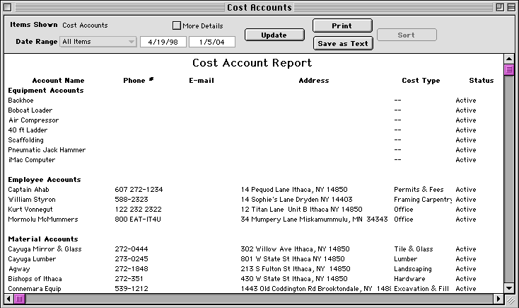The height and width of the screenshot is (308, 519).
Task: Click the vertical scrollbar down arrow
Action: click(508, 288)
